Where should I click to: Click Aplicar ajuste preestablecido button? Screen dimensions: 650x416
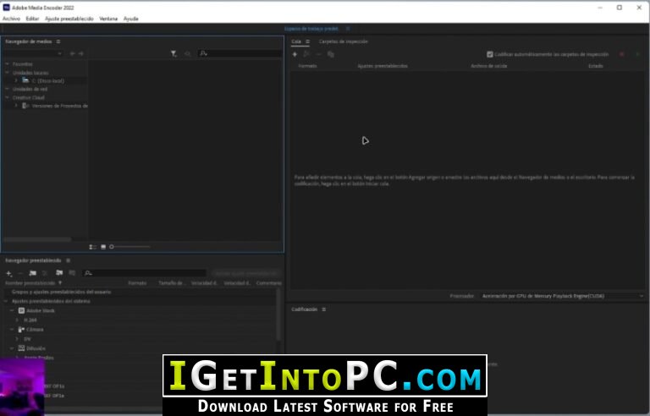245,273
